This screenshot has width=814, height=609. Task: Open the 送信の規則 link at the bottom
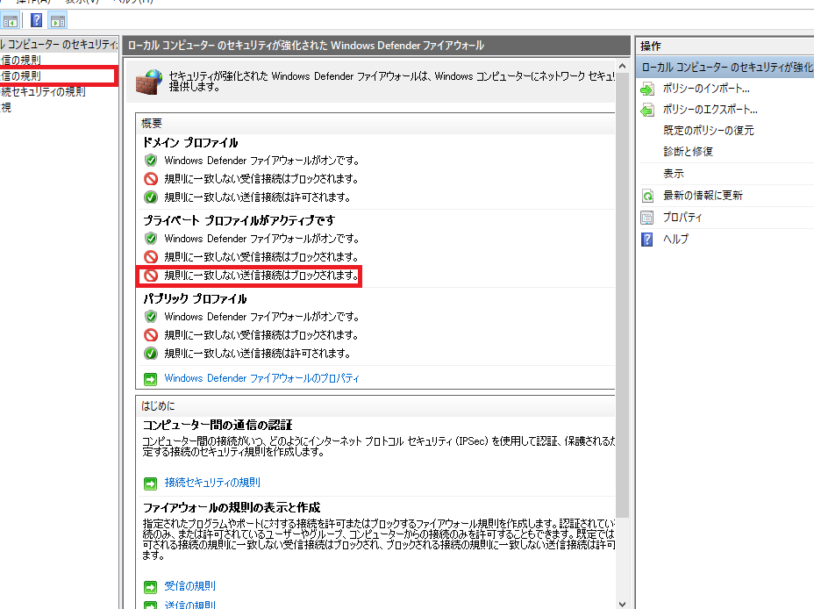tap(190, 605)
